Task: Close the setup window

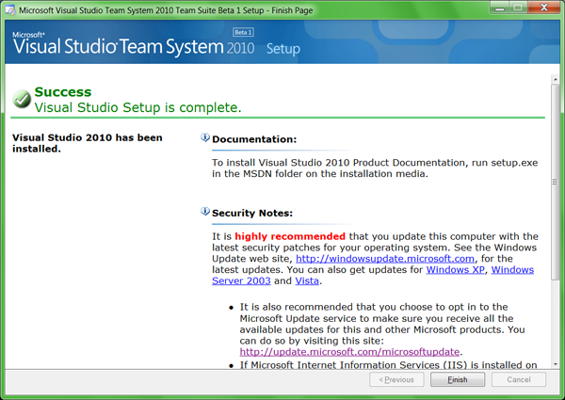Action: (544, 8)
